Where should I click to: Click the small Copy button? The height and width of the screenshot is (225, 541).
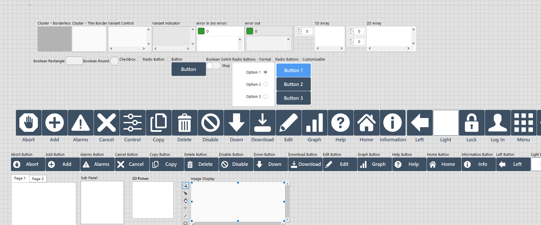167,164
